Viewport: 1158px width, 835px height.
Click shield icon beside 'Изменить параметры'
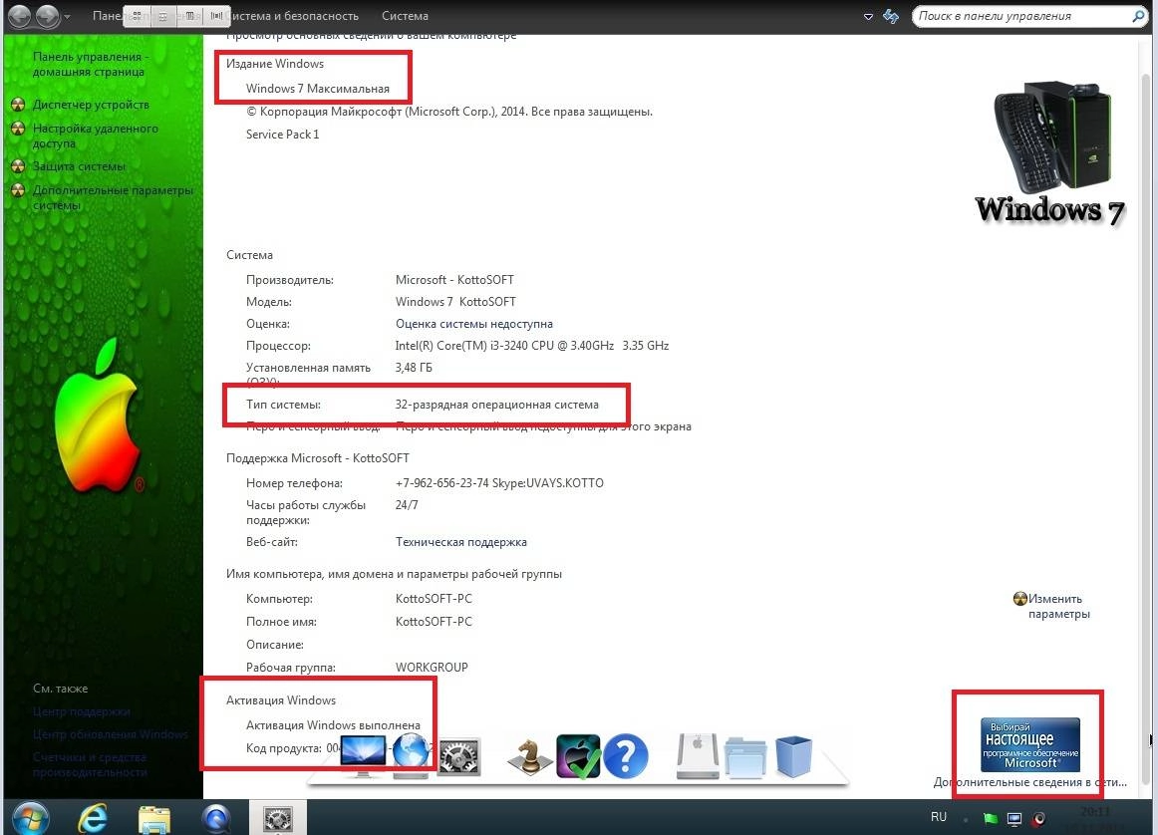1019,599
